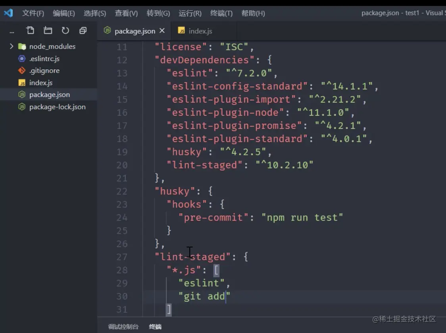Switch to the index.js editor tab
Image resolution: width=446 pixels, height=333 pixels.
tap(200, 31)
